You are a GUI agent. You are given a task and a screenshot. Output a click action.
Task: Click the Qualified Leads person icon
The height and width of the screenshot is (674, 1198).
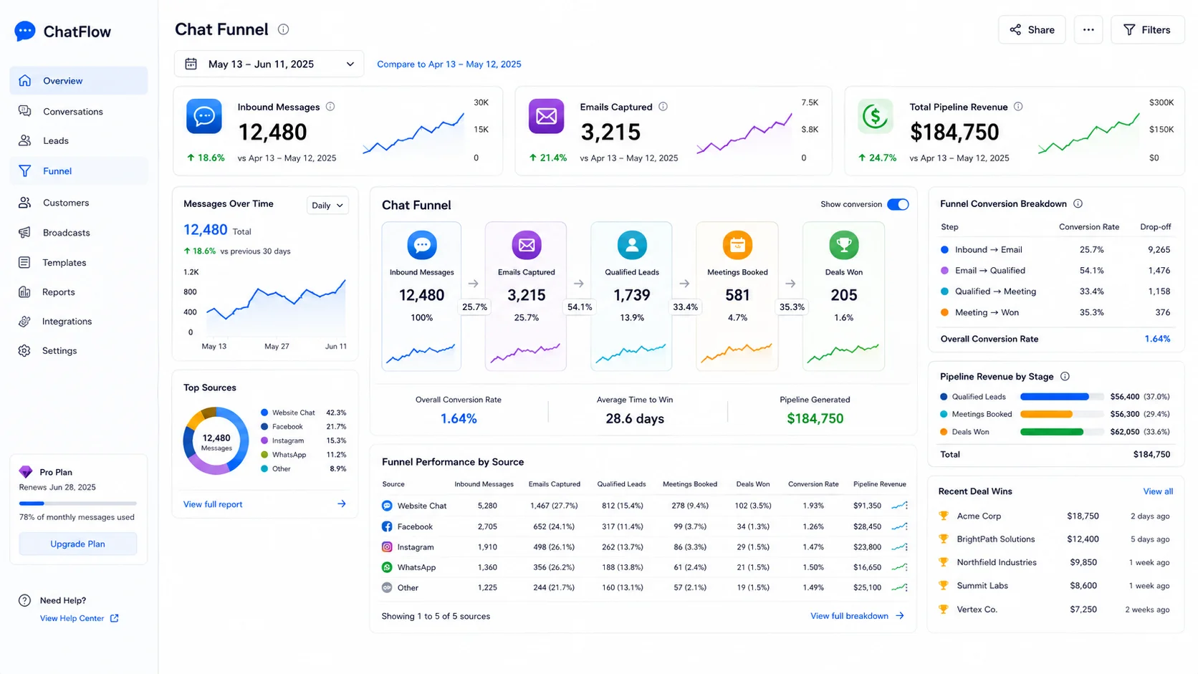(632, 245)
